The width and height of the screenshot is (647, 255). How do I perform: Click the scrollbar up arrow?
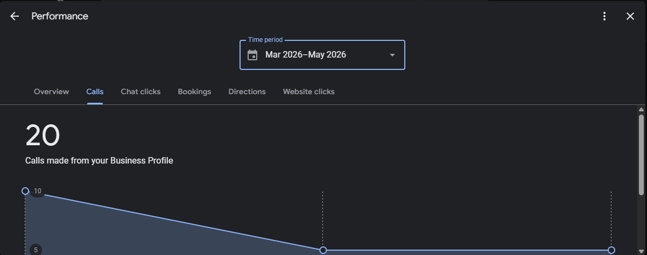(641, 110)
